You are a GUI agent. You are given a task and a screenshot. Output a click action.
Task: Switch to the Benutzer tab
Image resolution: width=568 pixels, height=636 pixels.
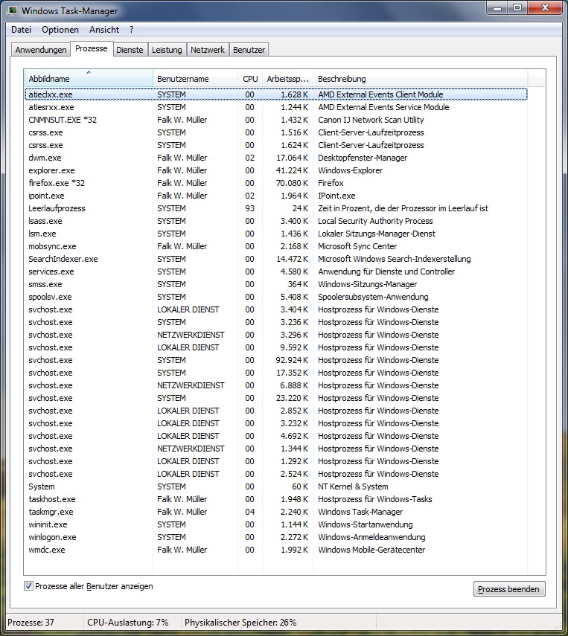click(x=249, y=50)
